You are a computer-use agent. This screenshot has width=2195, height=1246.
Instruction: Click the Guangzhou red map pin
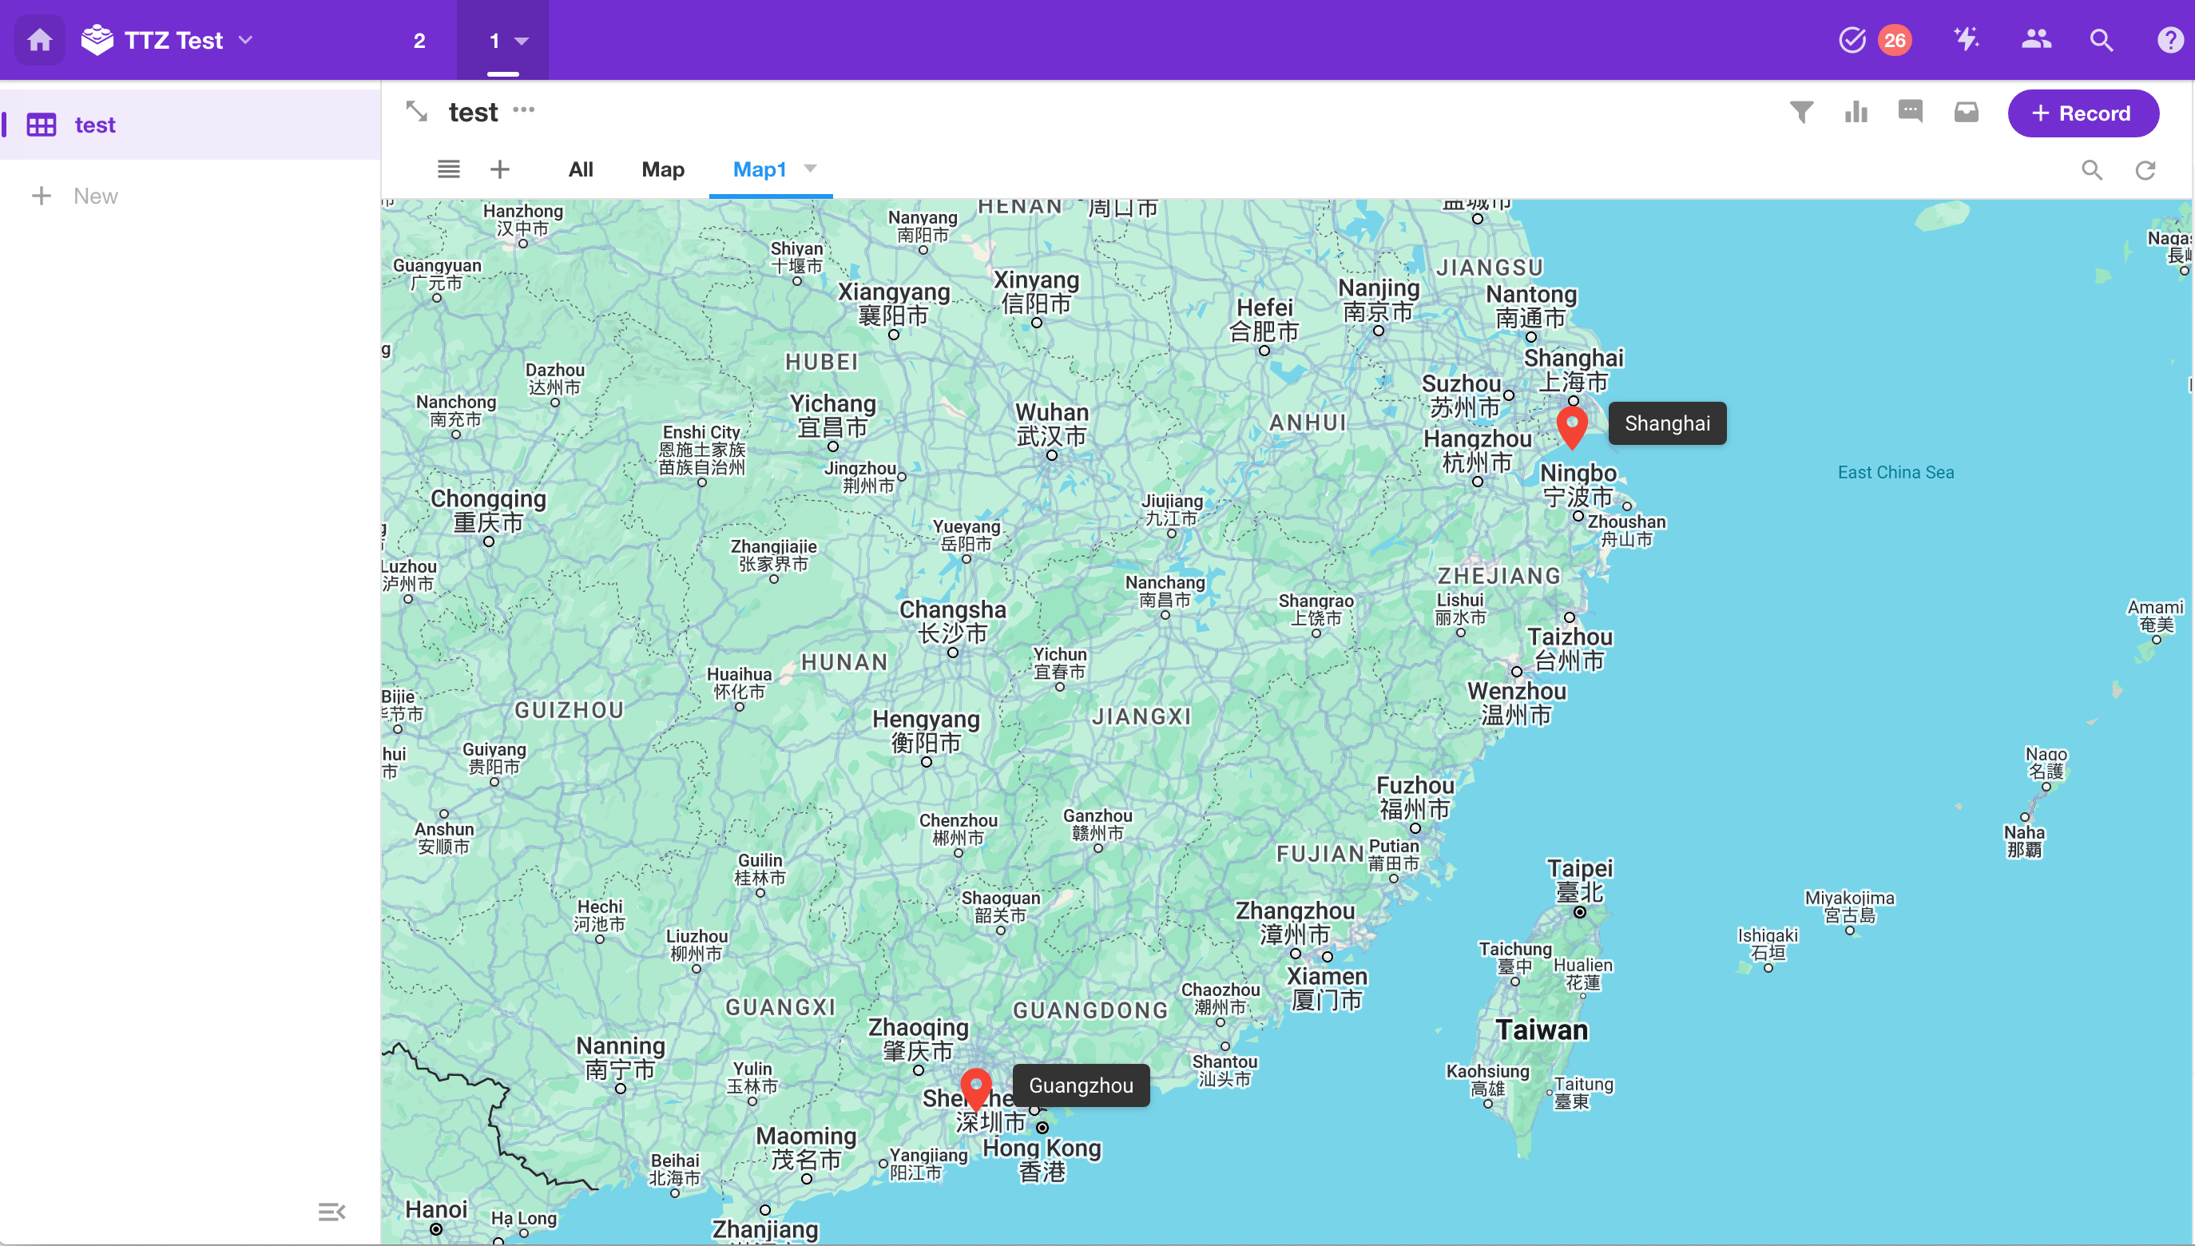(975, 1089)
